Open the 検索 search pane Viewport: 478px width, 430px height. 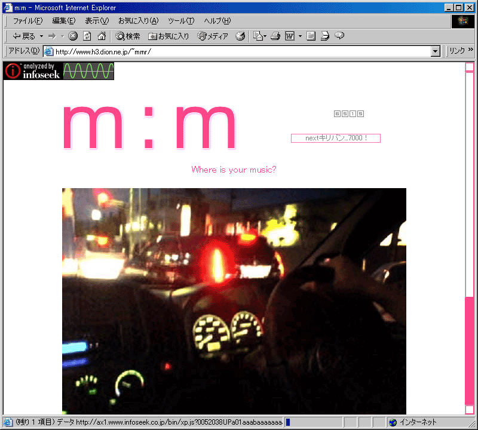pos(128,36)
